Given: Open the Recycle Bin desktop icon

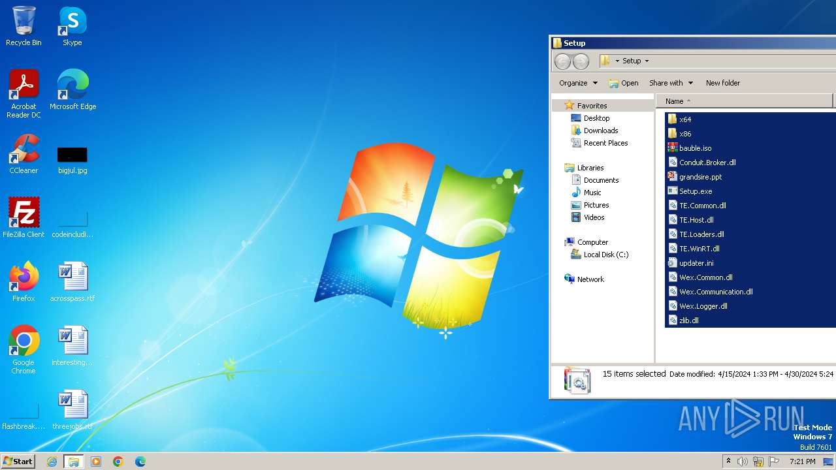Looking at the screenshot, I should pyautogui.click(x=24, y=26).
